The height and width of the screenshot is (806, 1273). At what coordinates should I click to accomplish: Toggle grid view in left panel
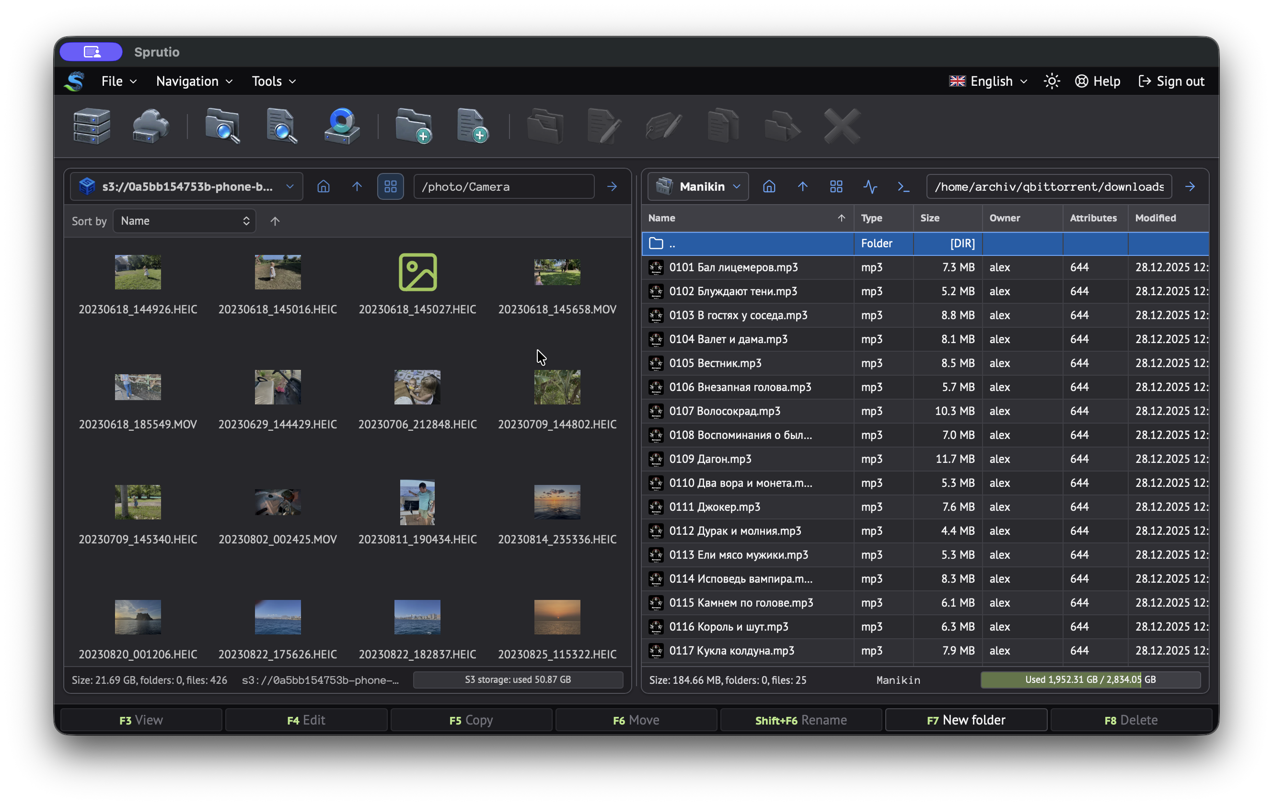tap(391, 186)
